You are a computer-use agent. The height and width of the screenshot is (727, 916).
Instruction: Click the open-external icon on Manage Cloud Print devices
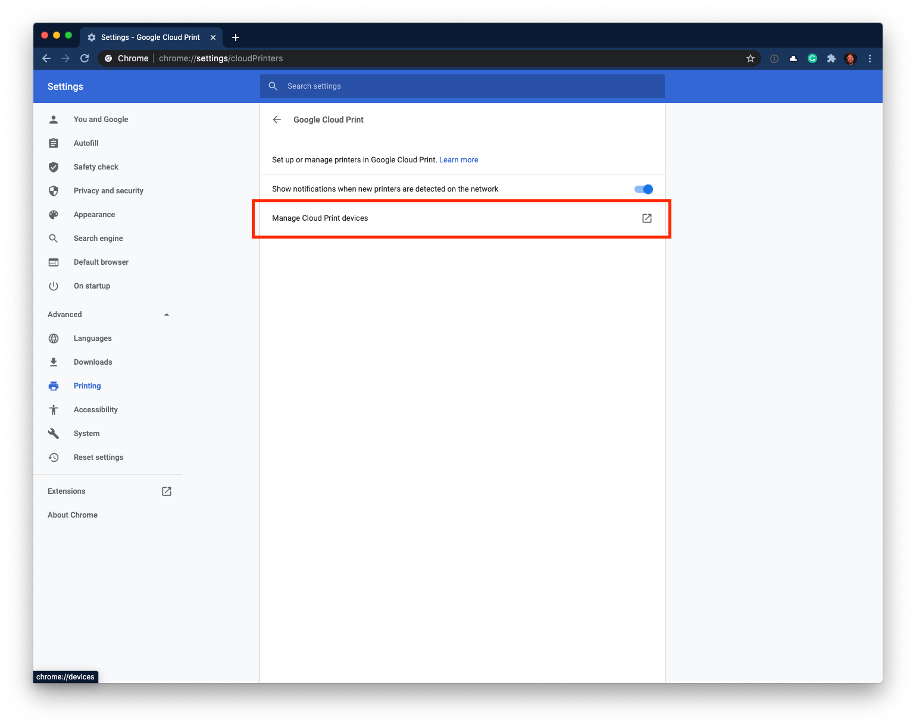647,218
